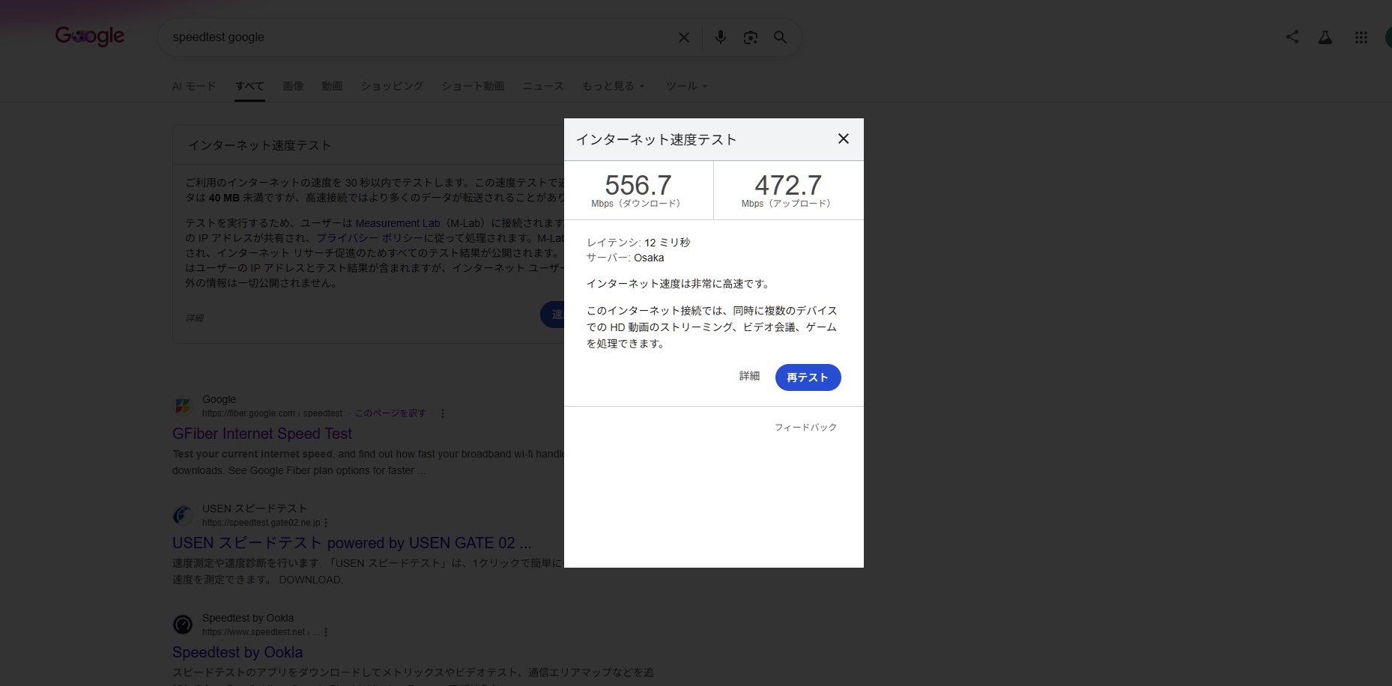This screenshot has width=1392, height=686.
Task: Click https://speedtest.gate02.ne.jp URL text
Action: coord(261,523)
